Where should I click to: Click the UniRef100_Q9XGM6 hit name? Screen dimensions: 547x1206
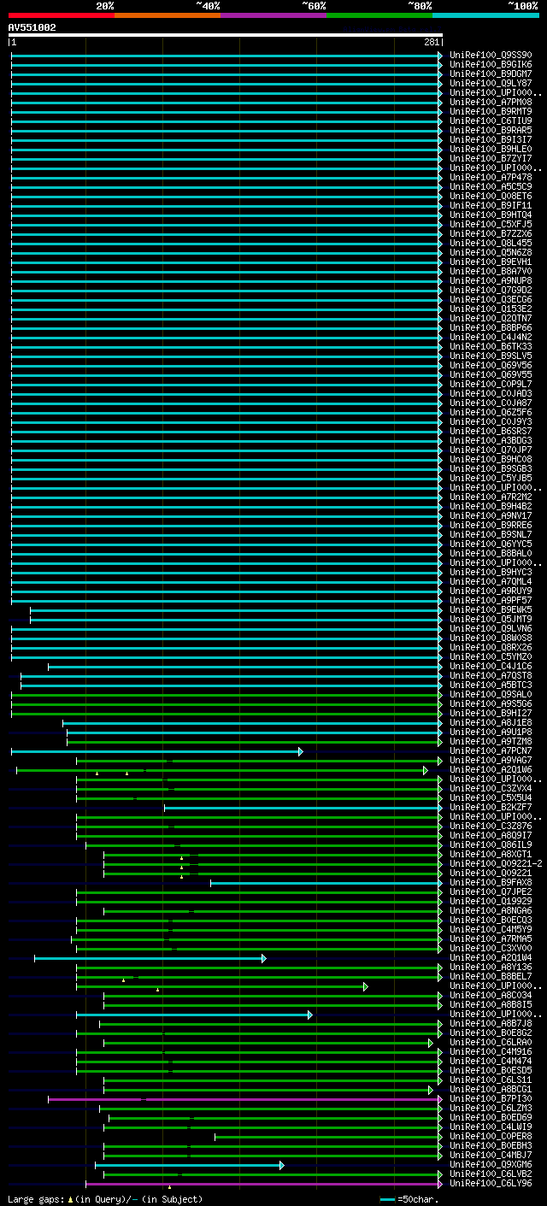tap(491, 1165)
